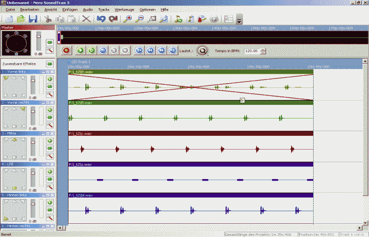Click the Cut scissors icon in toolbar
Image resolution: width=369 pixels, height=237 pixels.
pos(48,19)
